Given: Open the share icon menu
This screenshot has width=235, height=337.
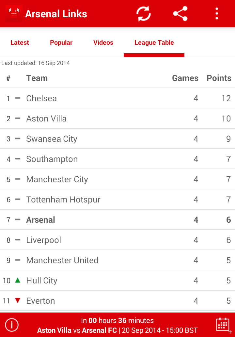Looking at the screenshot, I should tap(180, 14).
